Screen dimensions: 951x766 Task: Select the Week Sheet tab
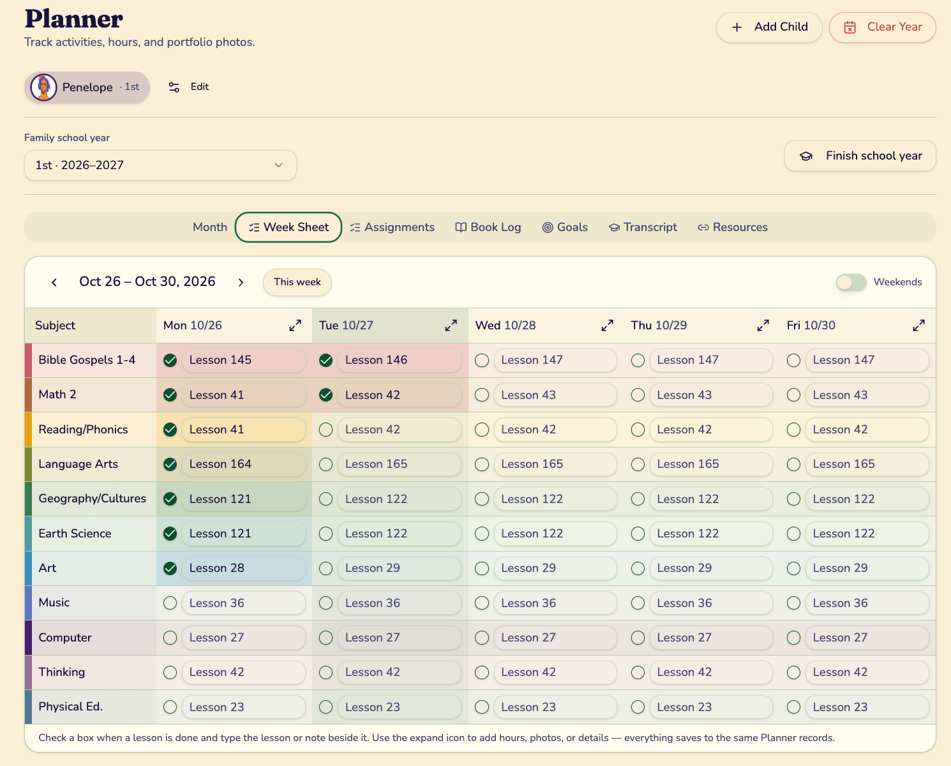coord(288,227)
